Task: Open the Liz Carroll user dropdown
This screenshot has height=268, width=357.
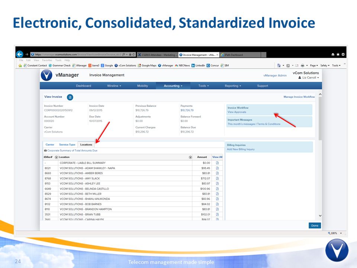Action: pyautogui.click(x=309, y=78)
